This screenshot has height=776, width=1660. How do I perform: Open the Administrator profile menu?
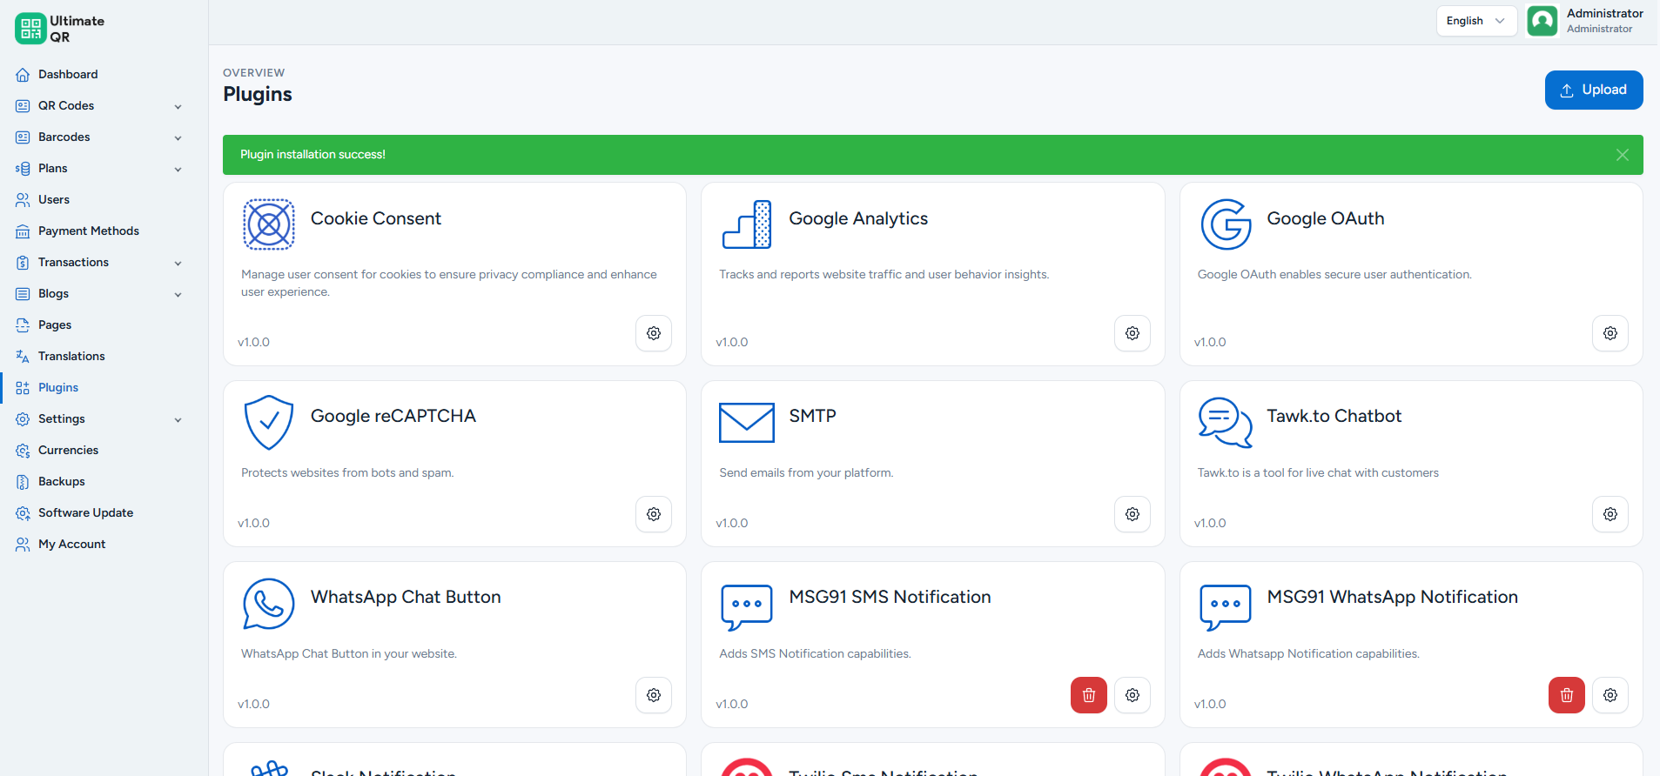[1586, 21]
